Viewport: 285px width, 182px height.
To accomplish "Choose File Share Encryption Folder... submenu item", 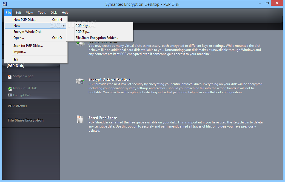I will coord(99,38).
